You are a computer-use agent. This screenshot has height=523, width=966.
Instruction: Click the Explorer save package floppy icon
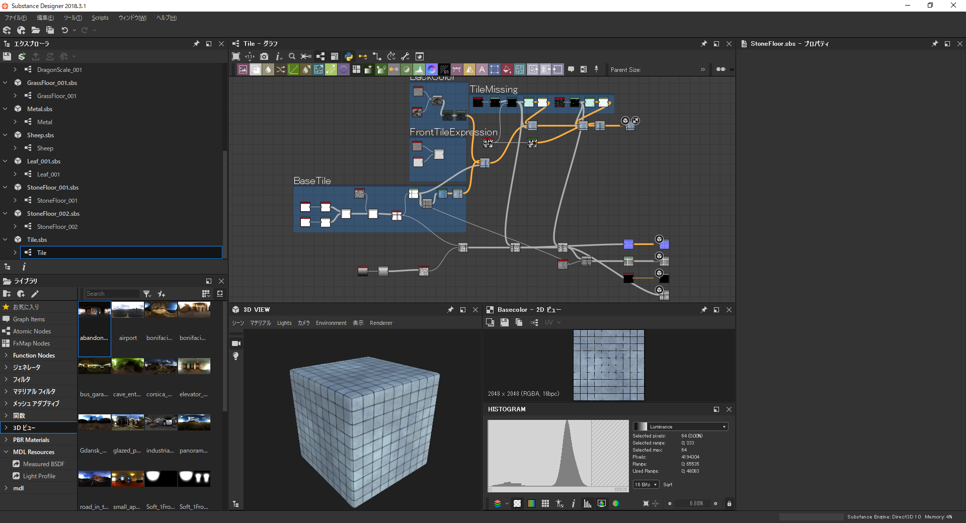click(7, 56)
